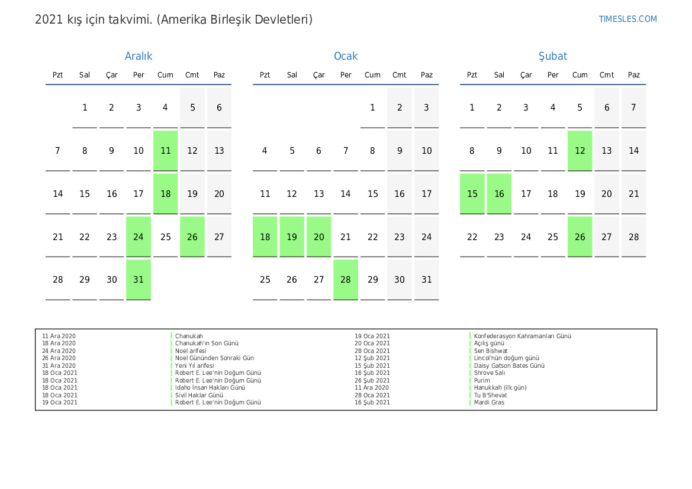Select highlighted 18 in Ocak calendar
692x489 pixels.
point(265,237)
